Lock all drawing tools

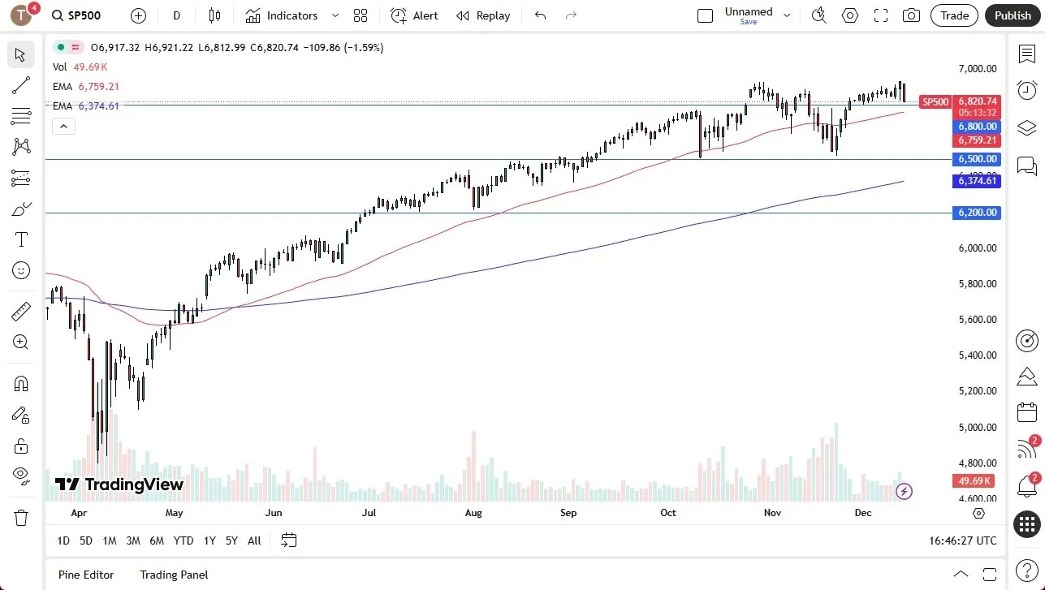pos(20,446)
